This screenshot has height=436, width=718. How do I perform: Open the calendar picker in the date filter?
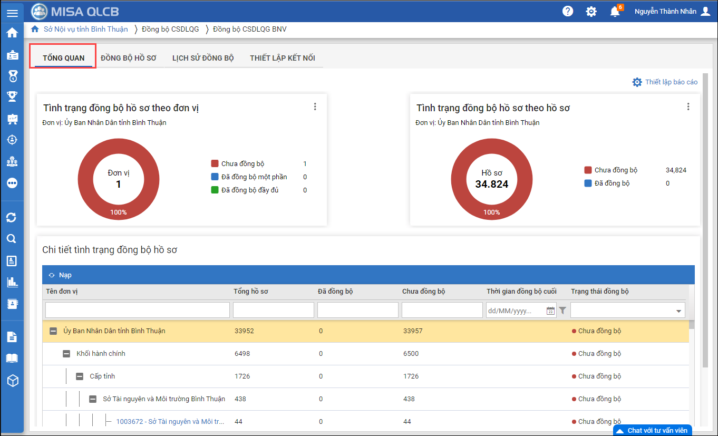[550, 311]
